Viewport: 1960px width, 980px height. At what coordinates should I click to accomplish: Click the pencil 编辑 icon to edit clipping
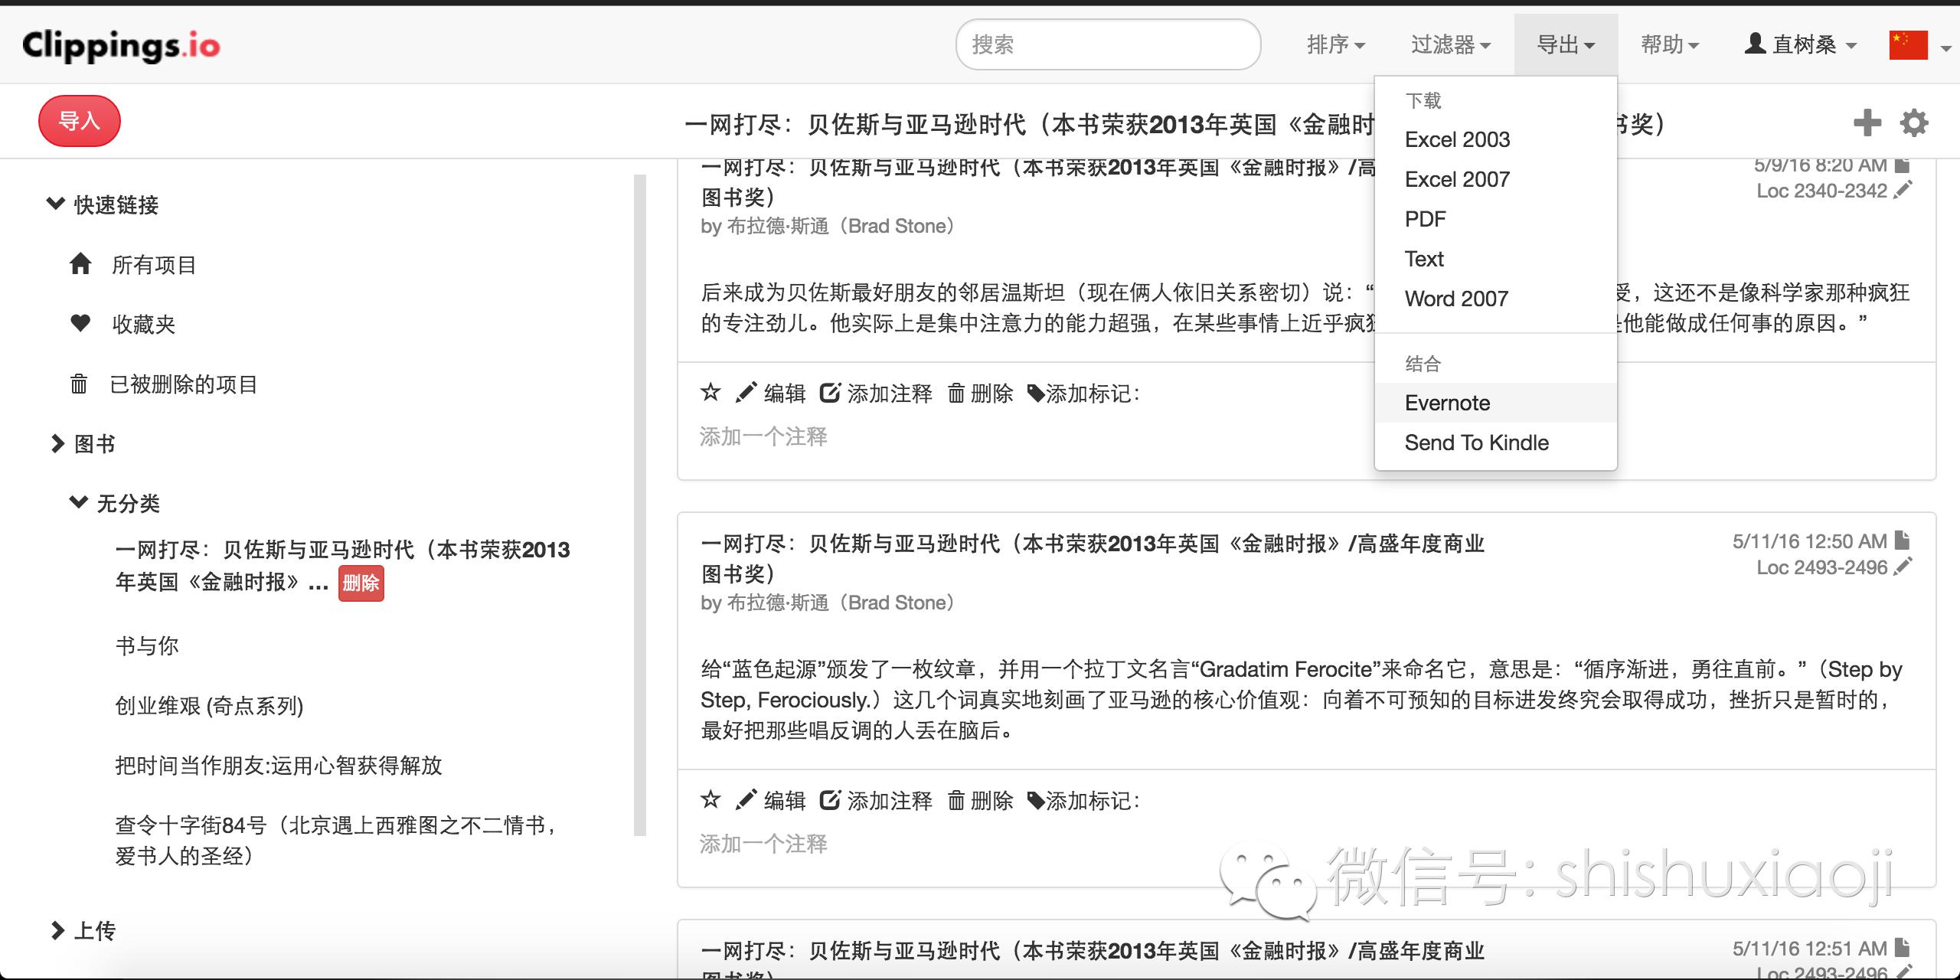[746, 392]
